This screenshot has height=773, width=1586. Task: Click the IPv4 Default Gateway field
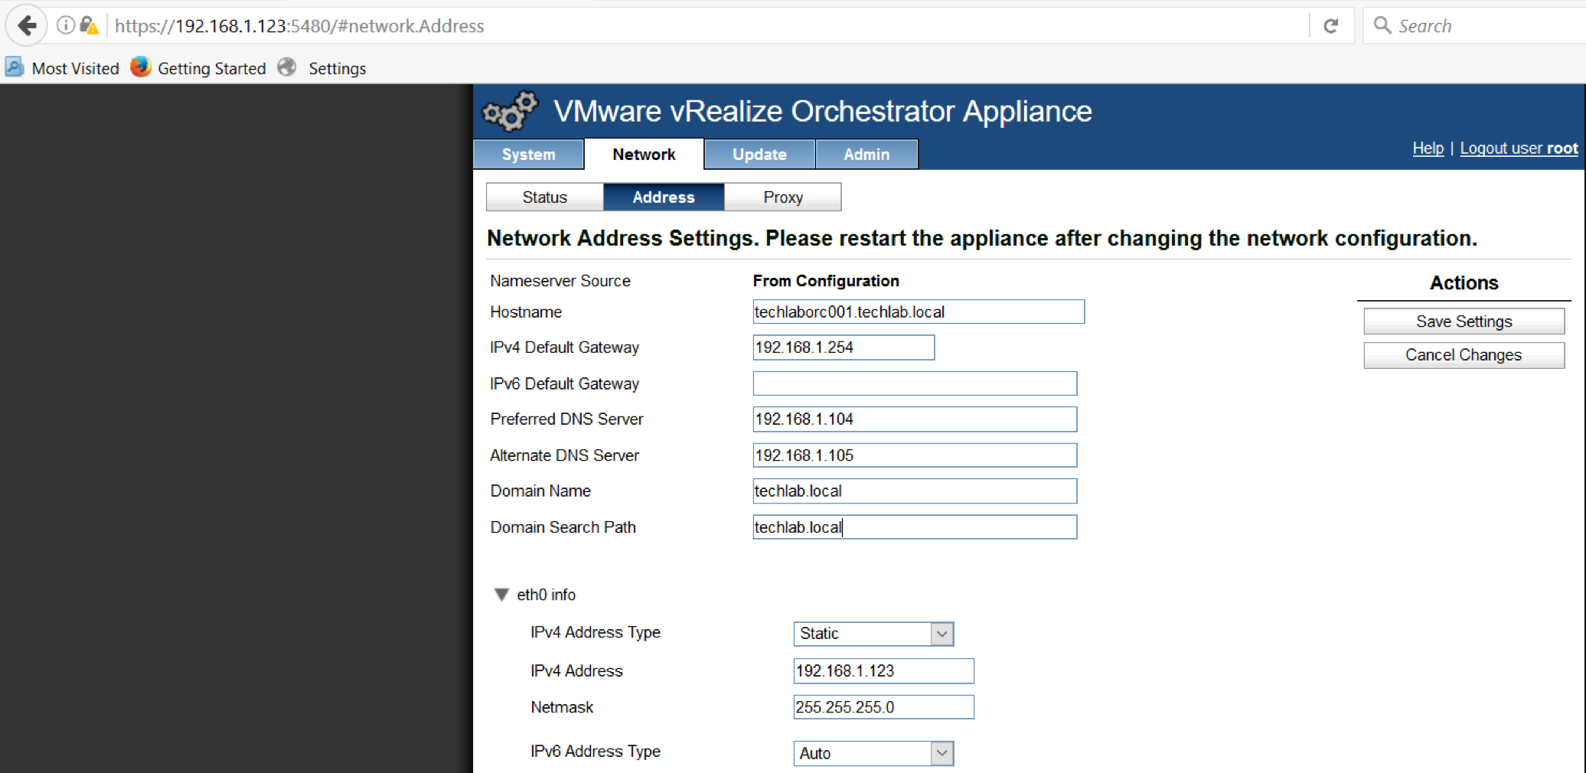[844, 347]
